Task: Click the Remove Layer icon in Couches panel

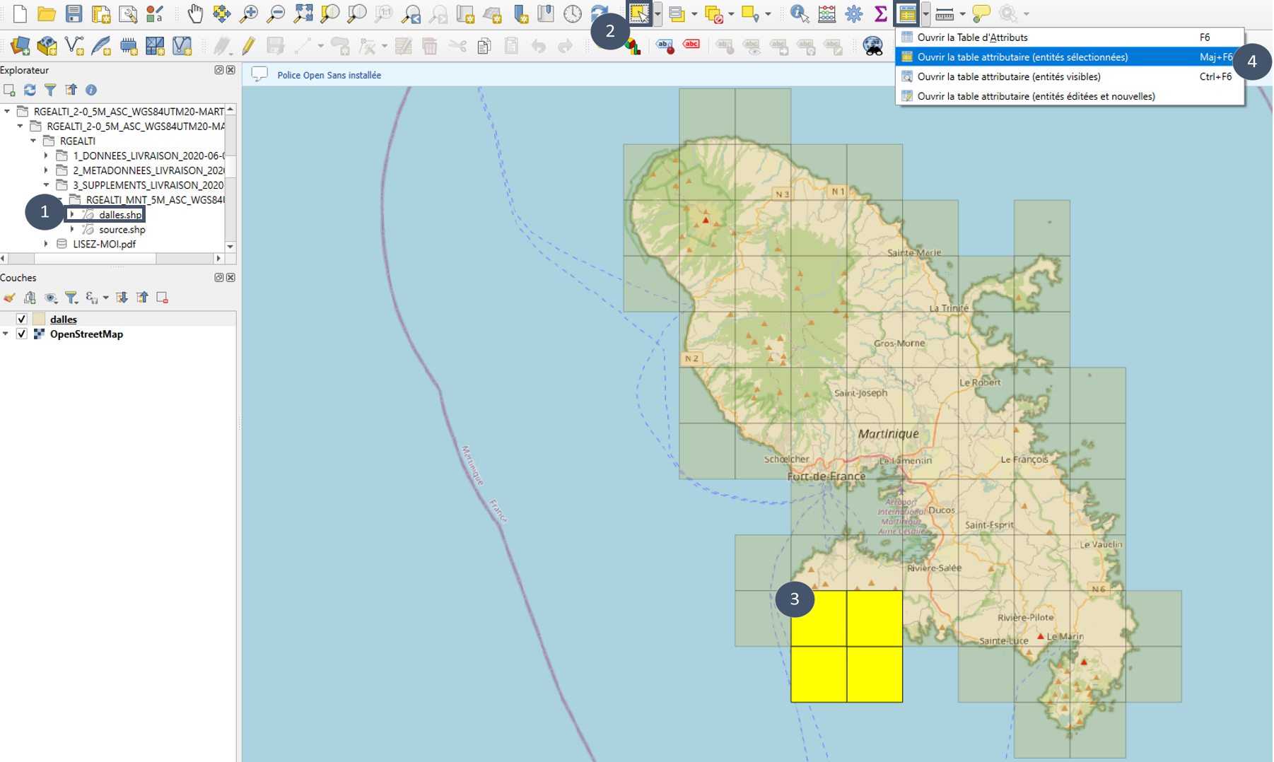Action: click(163, 298)
